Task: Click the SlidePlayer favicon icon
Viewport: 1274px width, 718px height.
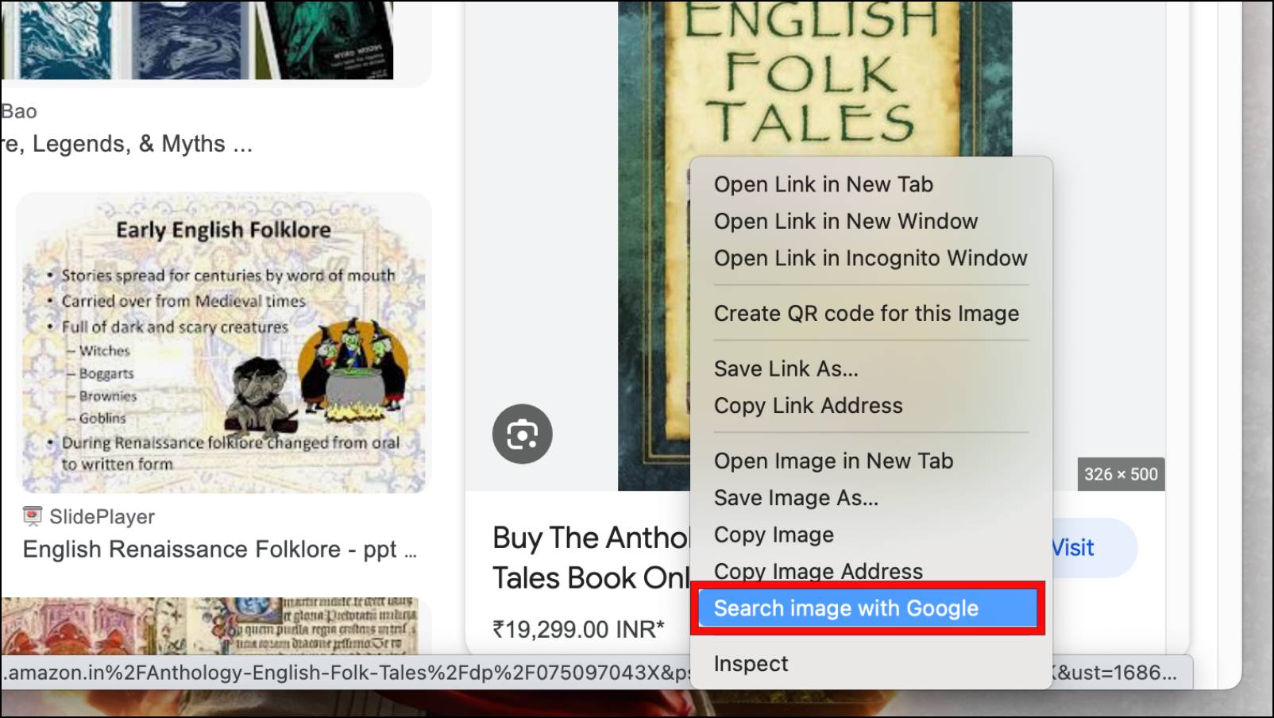Action: (32, 516)
